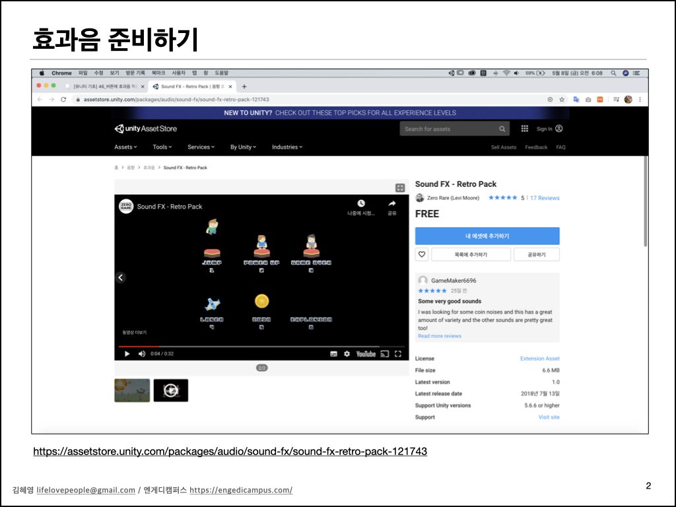Open the 북마크 menu
The image size is (676, 507).
click(x=158, y=73)
